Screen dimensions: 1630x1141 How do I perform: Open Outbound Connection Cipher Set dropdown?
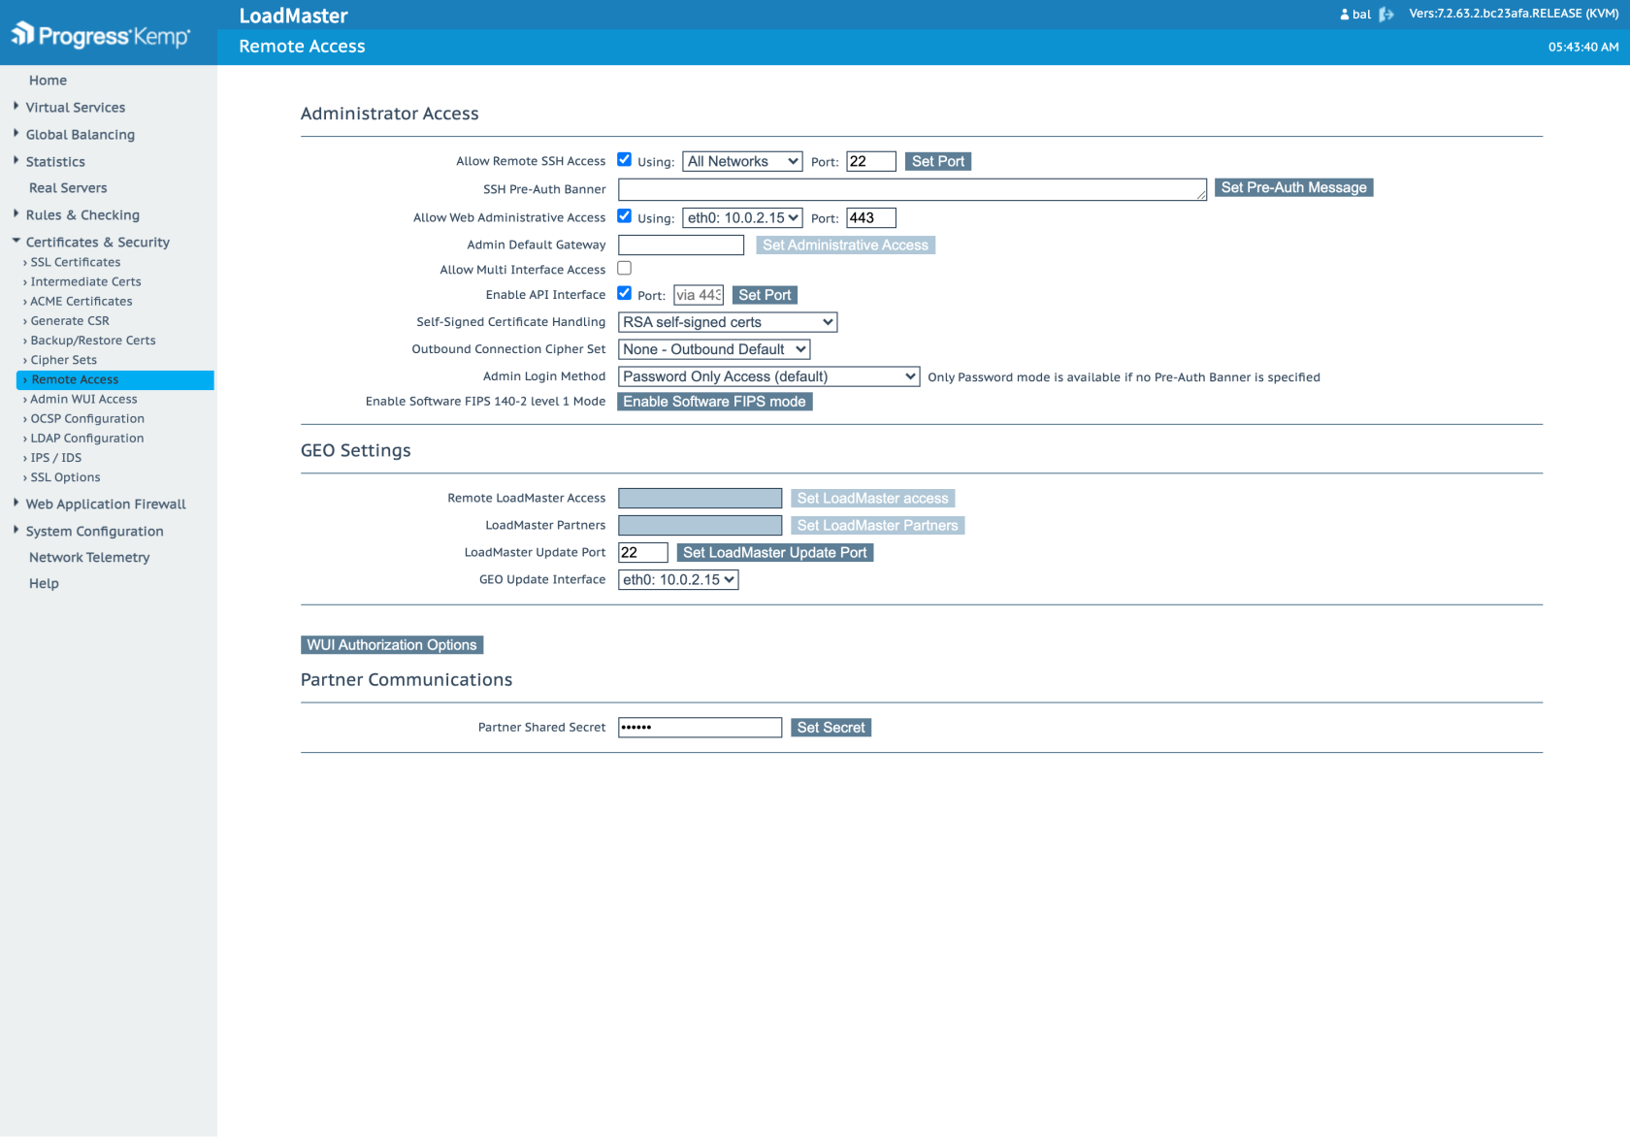[x=714, y=349]
